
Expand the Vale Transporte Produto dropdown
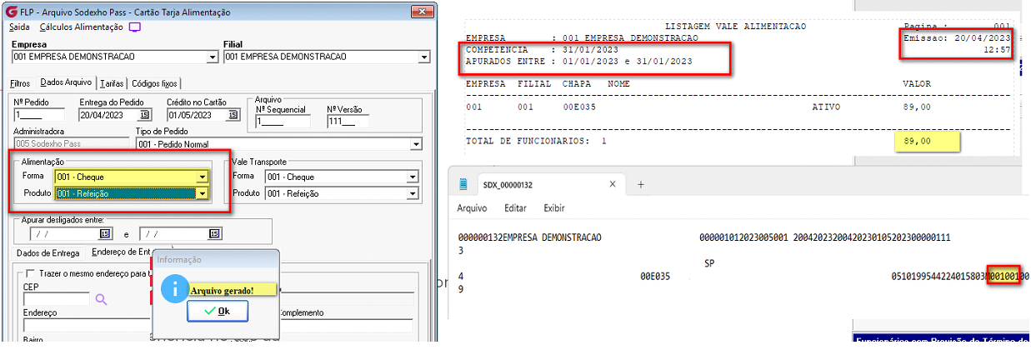coord(412,193)
